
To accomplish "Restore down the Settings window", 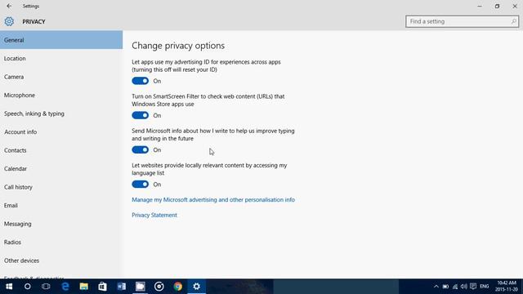I will click(x=497, y=6).
